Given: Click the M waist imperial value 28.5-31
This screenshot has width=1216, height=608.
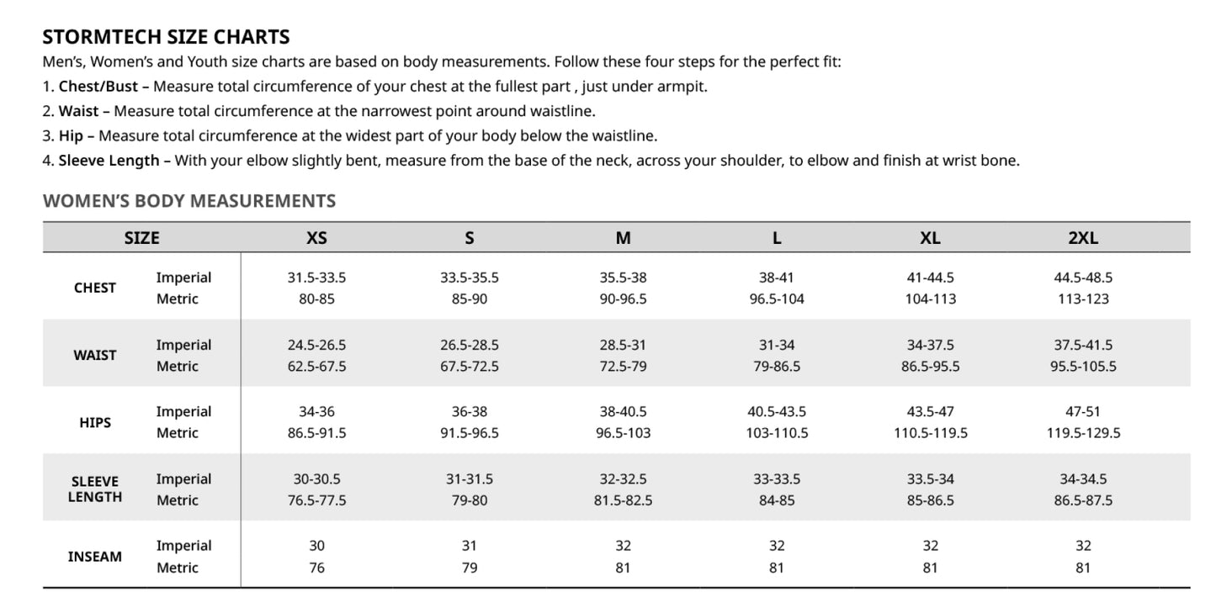Looking at the screenshot, I should [623, 345].
